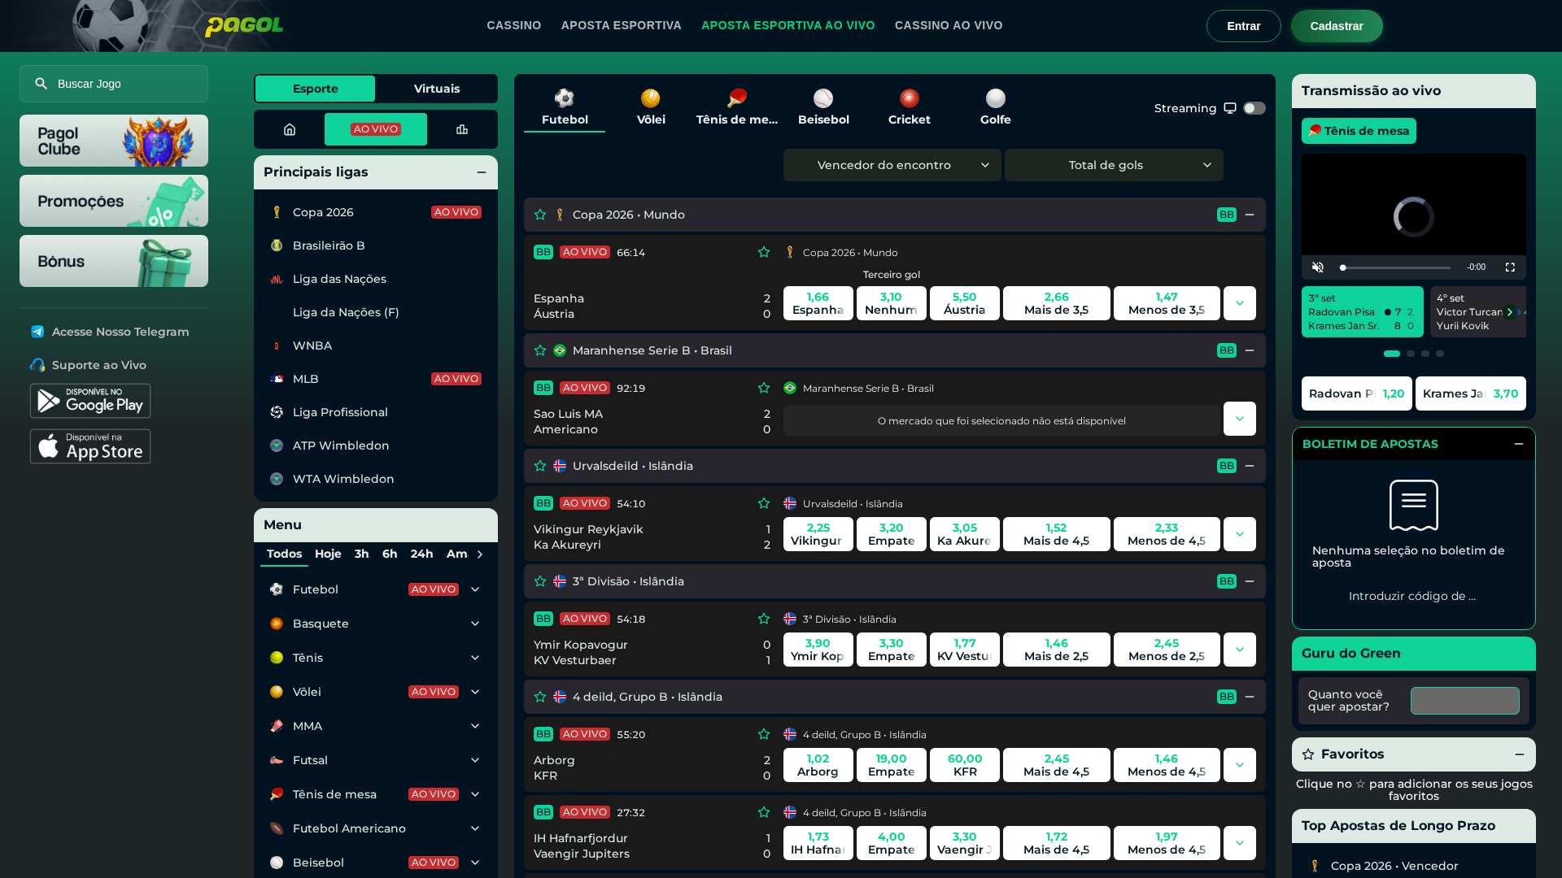Choose the Tênis de mesa sport icon
Image resolution: width=1562 pixels, height=878 pixels.
[x=737, y=108]
